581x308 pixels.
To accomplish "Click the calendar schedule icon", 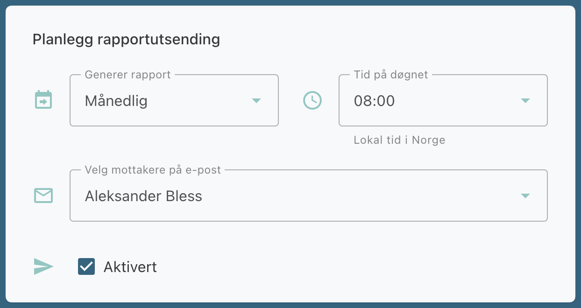I will point(43,100).
